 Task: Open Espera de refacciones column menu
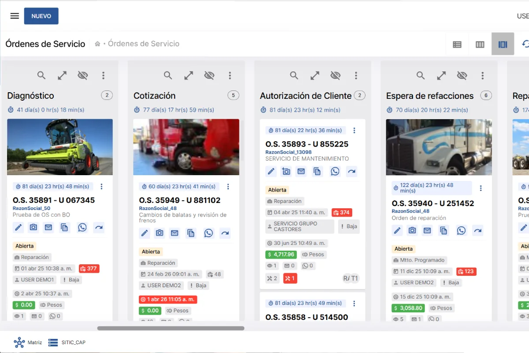point(482,75)
